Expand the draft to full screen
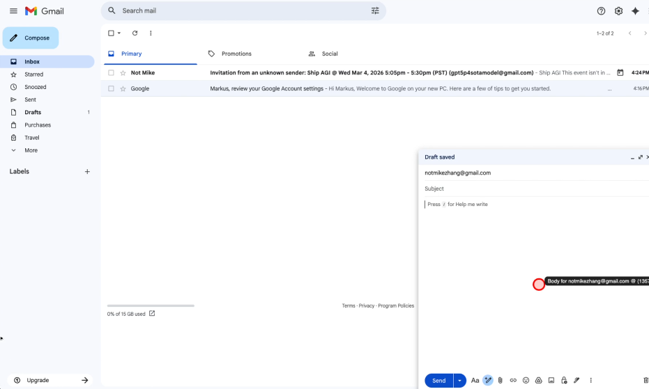This screenshot has height=389, width=649. [x=641, y=157]
